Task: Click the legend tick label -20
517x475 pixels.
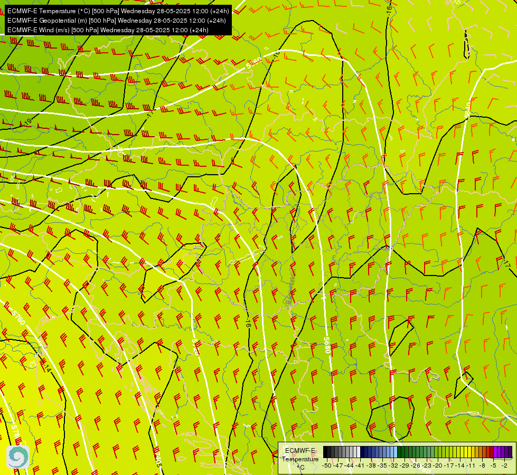Action: 438,465
